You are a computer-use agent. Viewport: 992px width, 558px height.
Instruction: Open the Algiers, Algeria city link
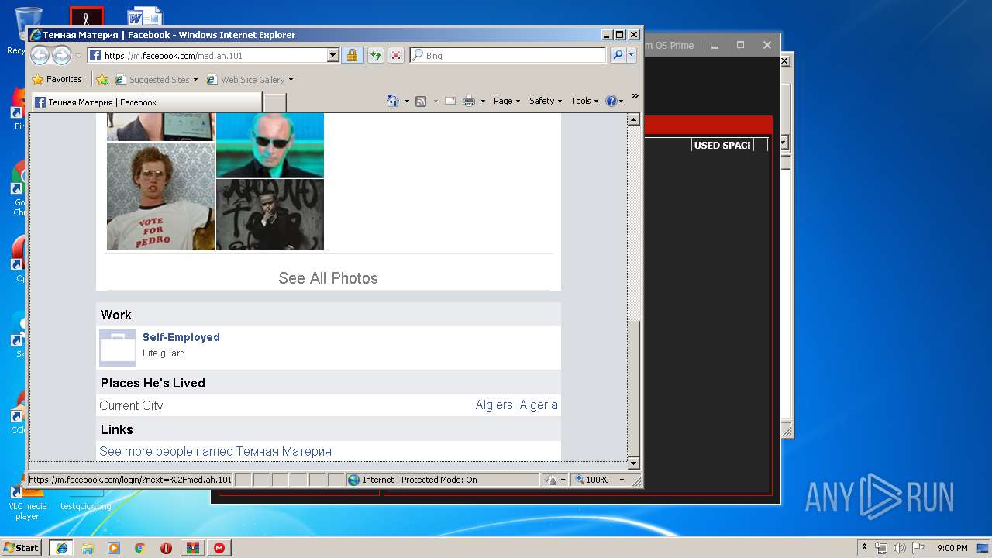pos(516,405)
